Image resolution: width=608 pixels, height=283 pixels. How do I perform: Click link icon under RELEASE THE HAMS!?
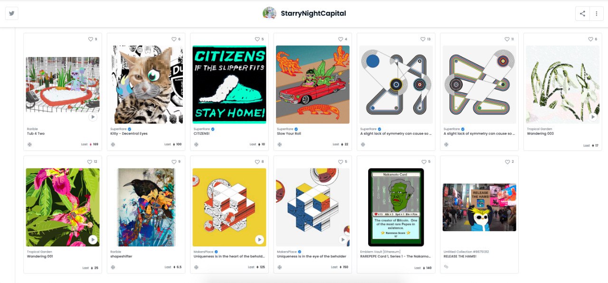pos(446,267)
